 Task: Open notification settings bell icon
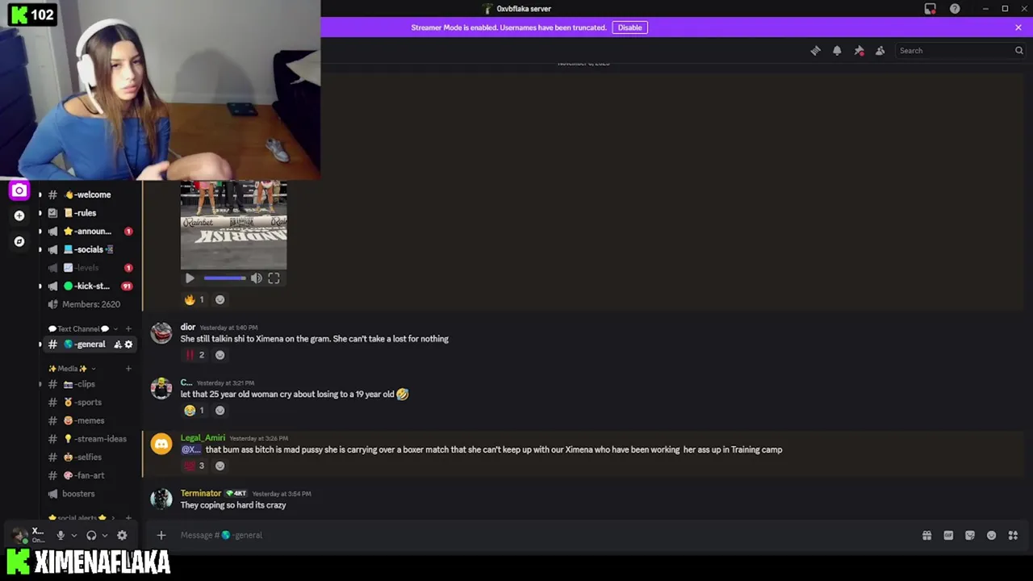[837, 51]
